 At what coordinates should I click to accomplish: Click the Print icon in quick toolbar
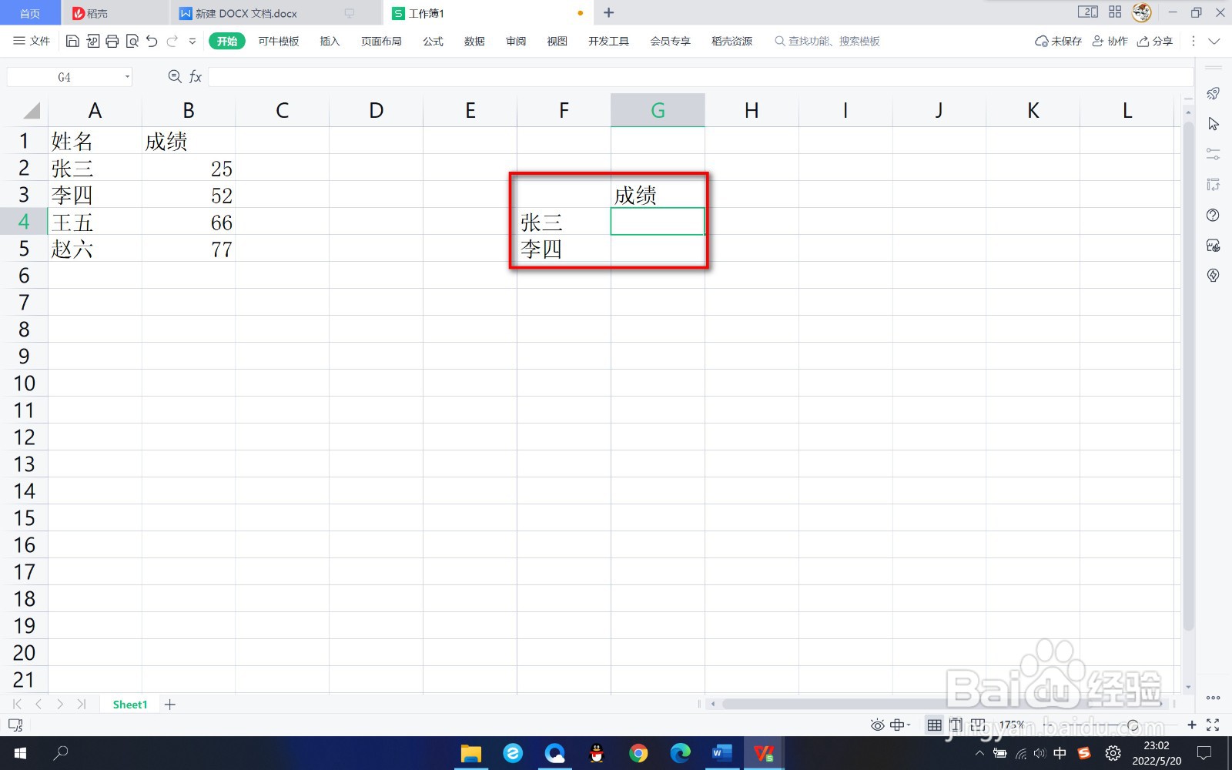(112, 42)
